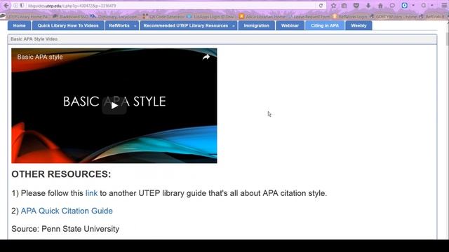Click the round icon left of hamburger menu
Screen dimensions: 449x252
pyautogui.click(x=424, y=6)
